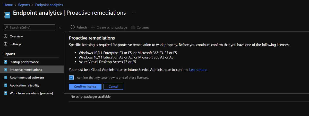Image resolution: width=309 pixels, height=116 pixels.
Task: Click the 'Proactive remediations' dialog heading
Action: tap(92, 38)
